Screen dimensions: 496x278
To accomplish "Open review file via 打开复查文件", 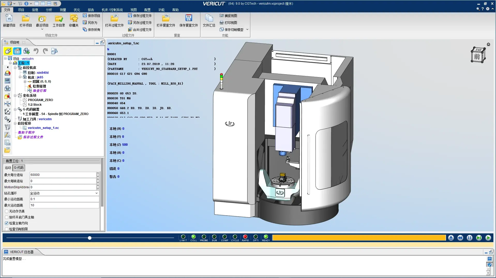I will click(166, 21).
